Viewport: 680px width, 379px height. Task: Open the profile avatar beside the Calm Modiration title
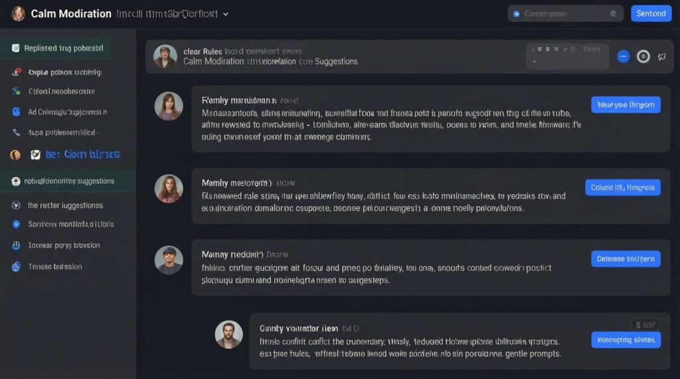tap(18, 13)
